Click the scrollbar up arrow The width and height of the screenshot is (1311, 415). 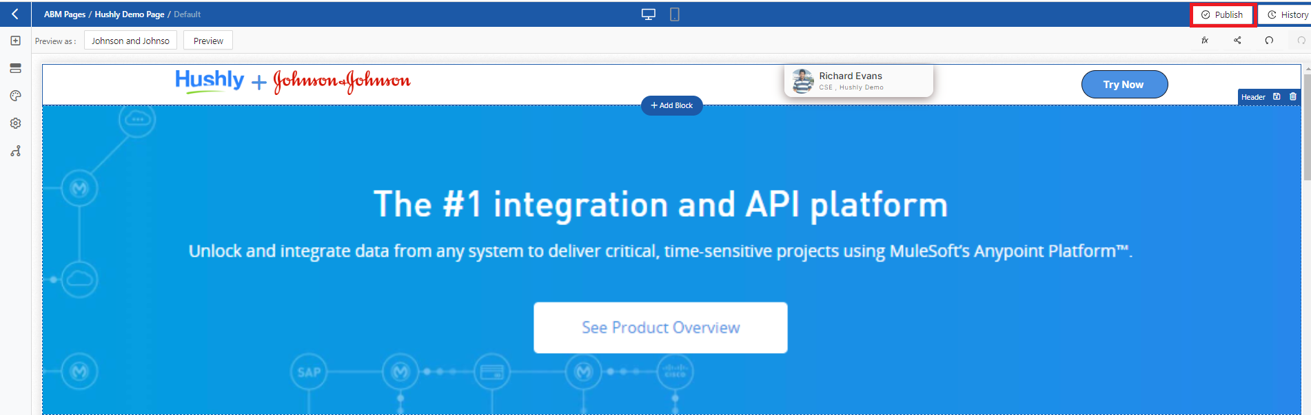click(x=1307, y=68)
